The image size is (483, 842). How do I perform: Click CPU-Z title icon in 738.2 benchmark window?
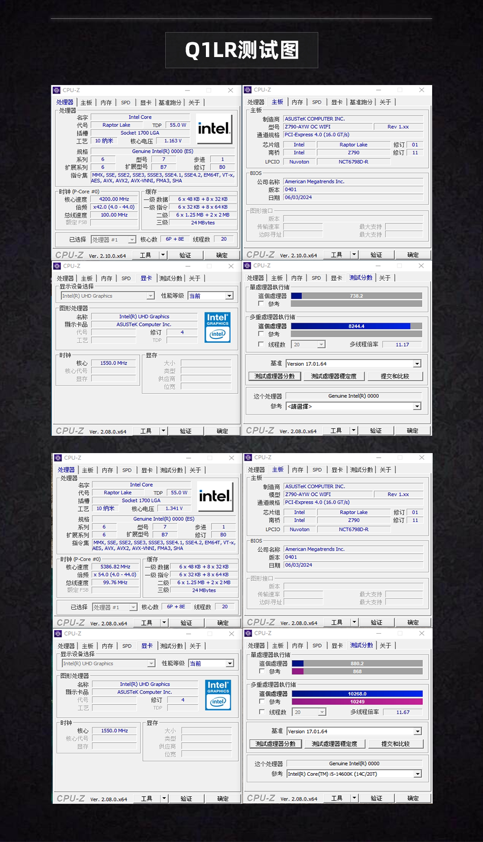click(x=248, y=265)
